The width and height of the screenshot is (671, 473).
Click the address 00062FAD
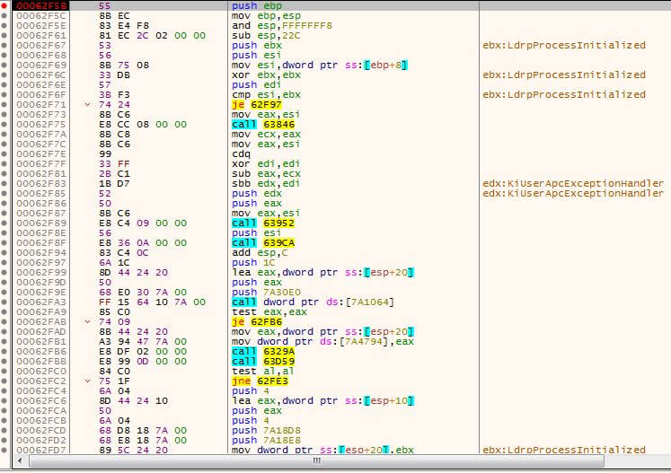coord(41,332)
